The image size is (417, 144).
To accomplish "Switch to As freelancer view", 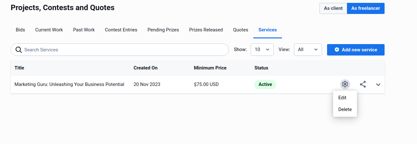I will tap(366, 9).
